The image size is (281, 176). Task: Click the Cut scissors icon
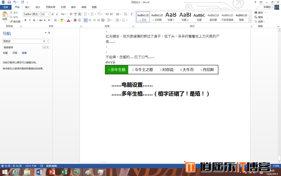coord(11,13)
